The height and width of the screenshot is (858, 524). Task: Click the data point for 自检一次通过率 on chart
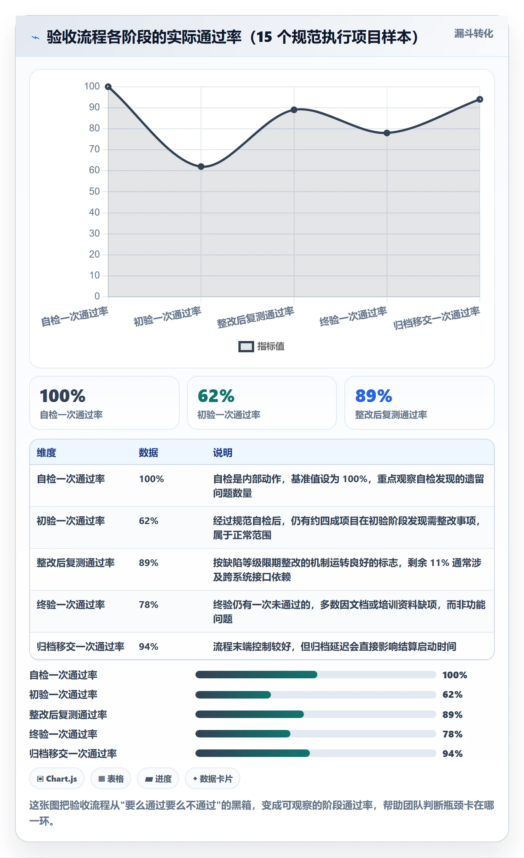108,87
